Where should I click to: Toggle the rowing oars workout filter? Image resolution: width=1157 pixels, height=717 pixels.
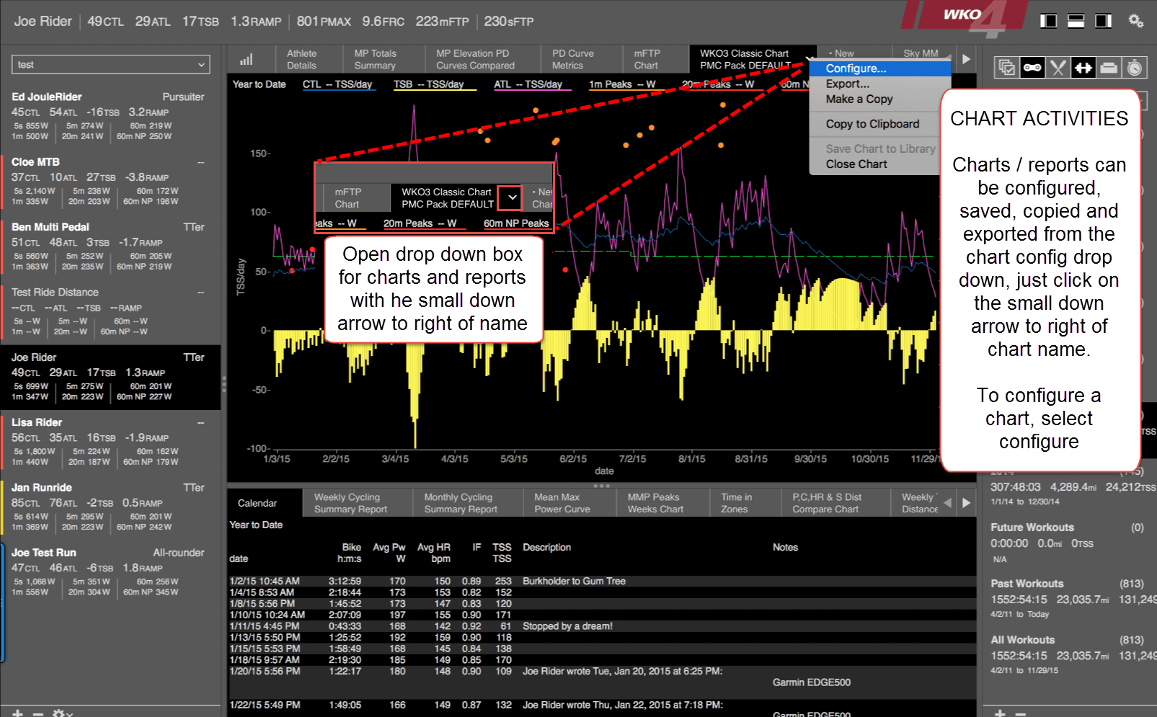point(1058,68)
